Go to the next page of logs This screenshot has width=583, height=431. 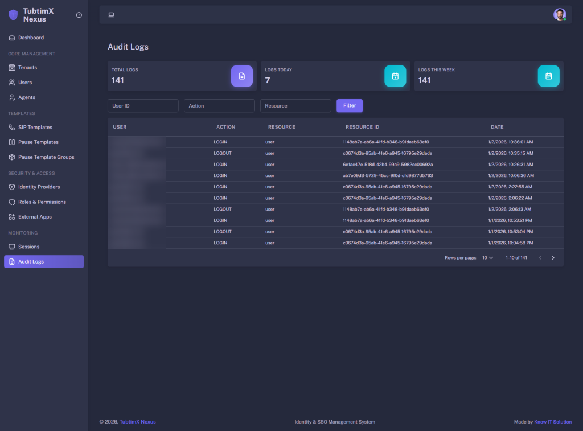coord(553,257)
